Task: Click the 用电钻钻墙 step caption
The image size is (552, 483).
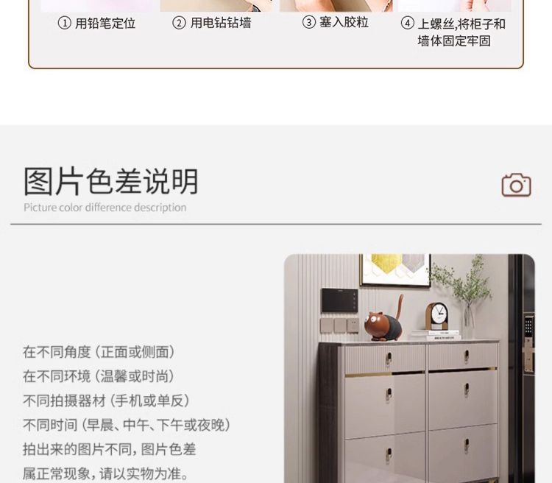Action: 221,24
